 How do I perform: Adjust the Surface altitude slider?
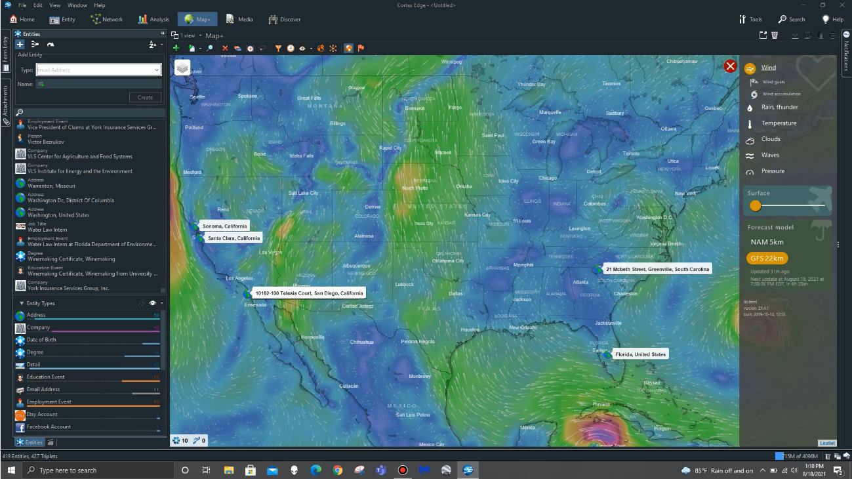click(x=756, y=205)
